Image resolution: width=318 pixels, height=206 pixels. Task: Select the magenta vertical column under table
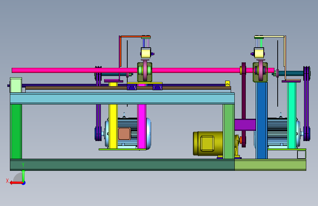click(142, 126)
